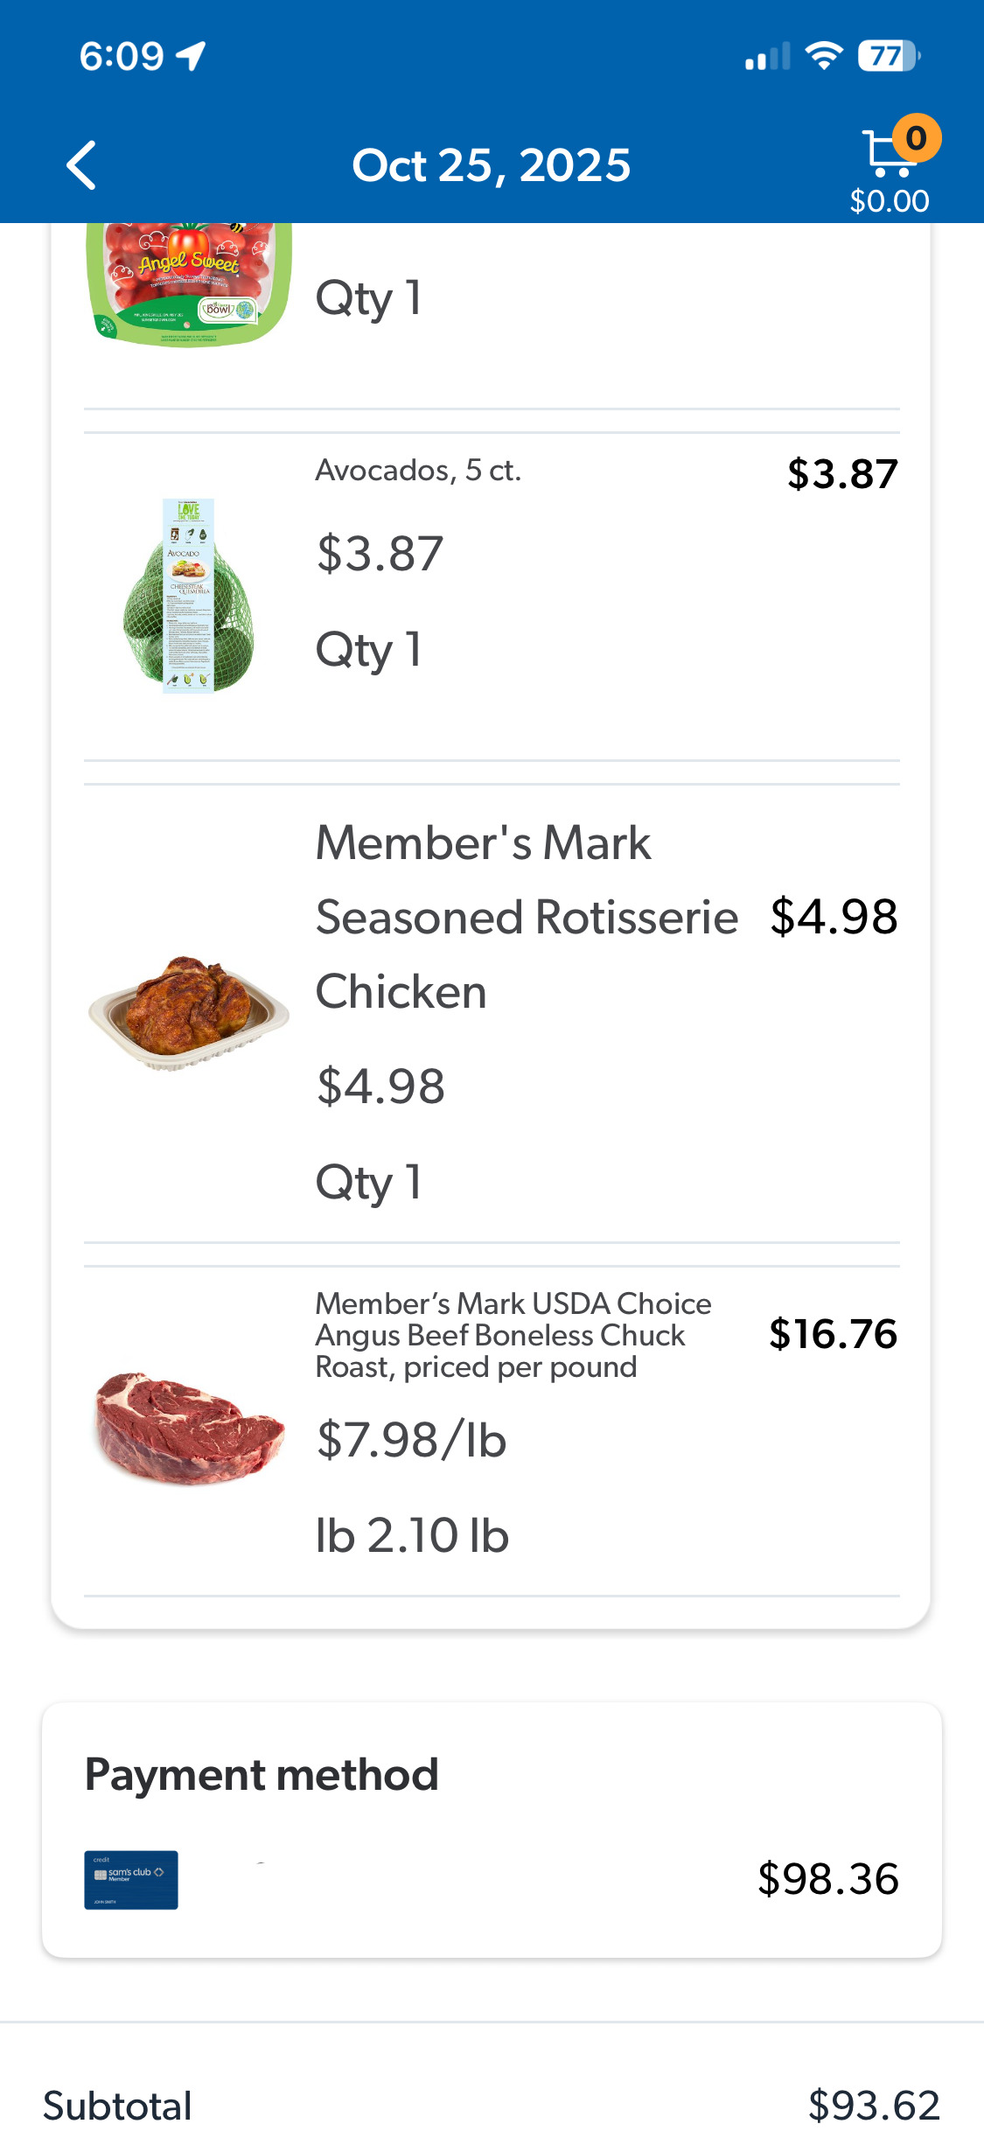Open the avocado bag product image
This screenshot has width=984, height=2131.
point(189,596)
